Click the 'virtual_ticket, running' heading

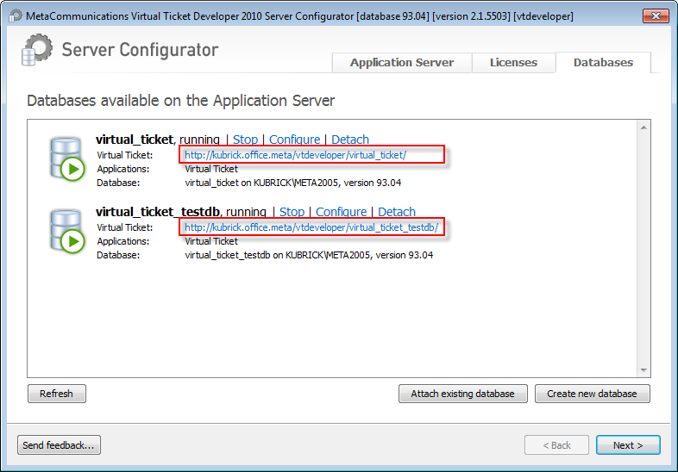point(158,140)
